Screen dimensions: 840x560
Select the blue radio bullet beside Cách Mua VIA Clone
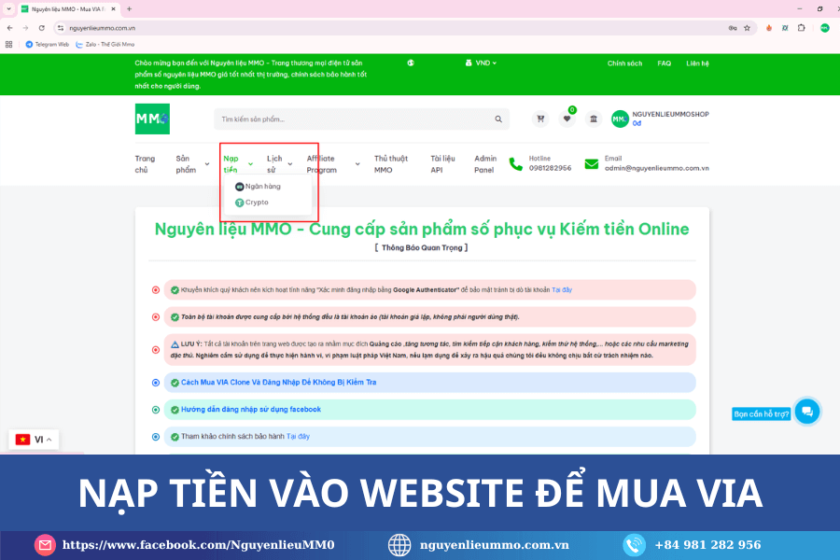coord(156,383)
